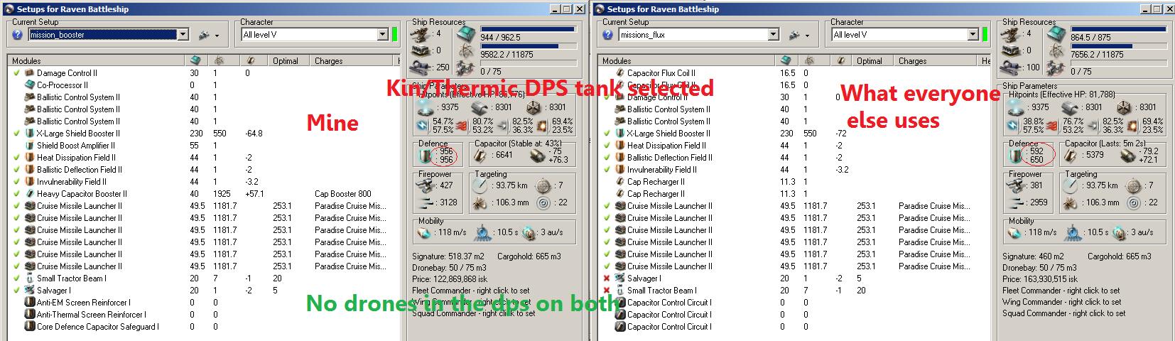Click the help question-mark icon in missions_flux window
The image size is (1175, 341).
point(607,34)
